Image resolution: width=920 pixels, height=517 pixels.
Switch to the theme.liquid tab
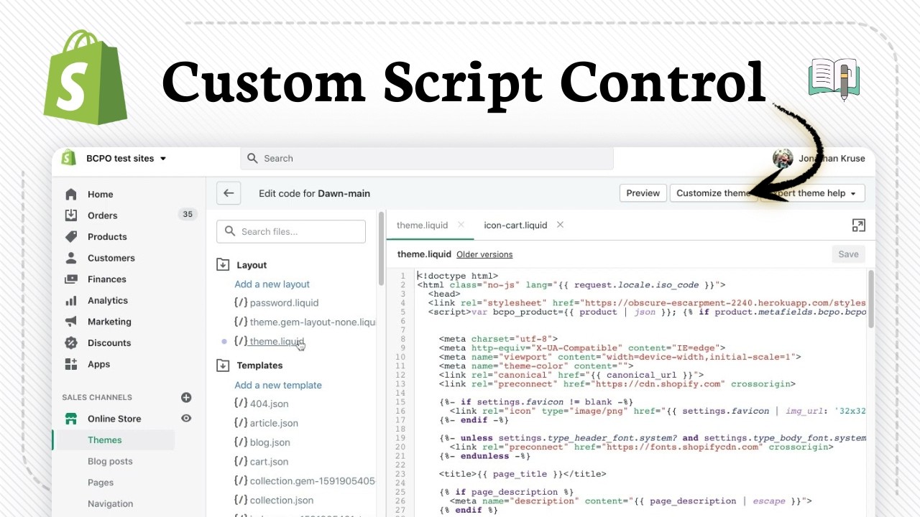[x=422, y=225]
